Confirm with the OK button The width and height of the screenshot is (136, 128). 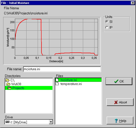119,81
